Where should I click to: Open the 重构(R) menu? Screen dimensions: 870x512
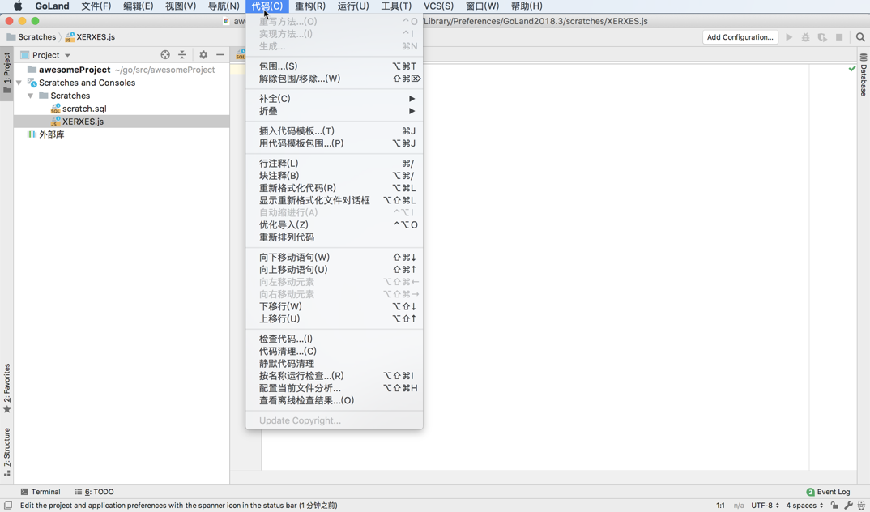pos(310,6)
